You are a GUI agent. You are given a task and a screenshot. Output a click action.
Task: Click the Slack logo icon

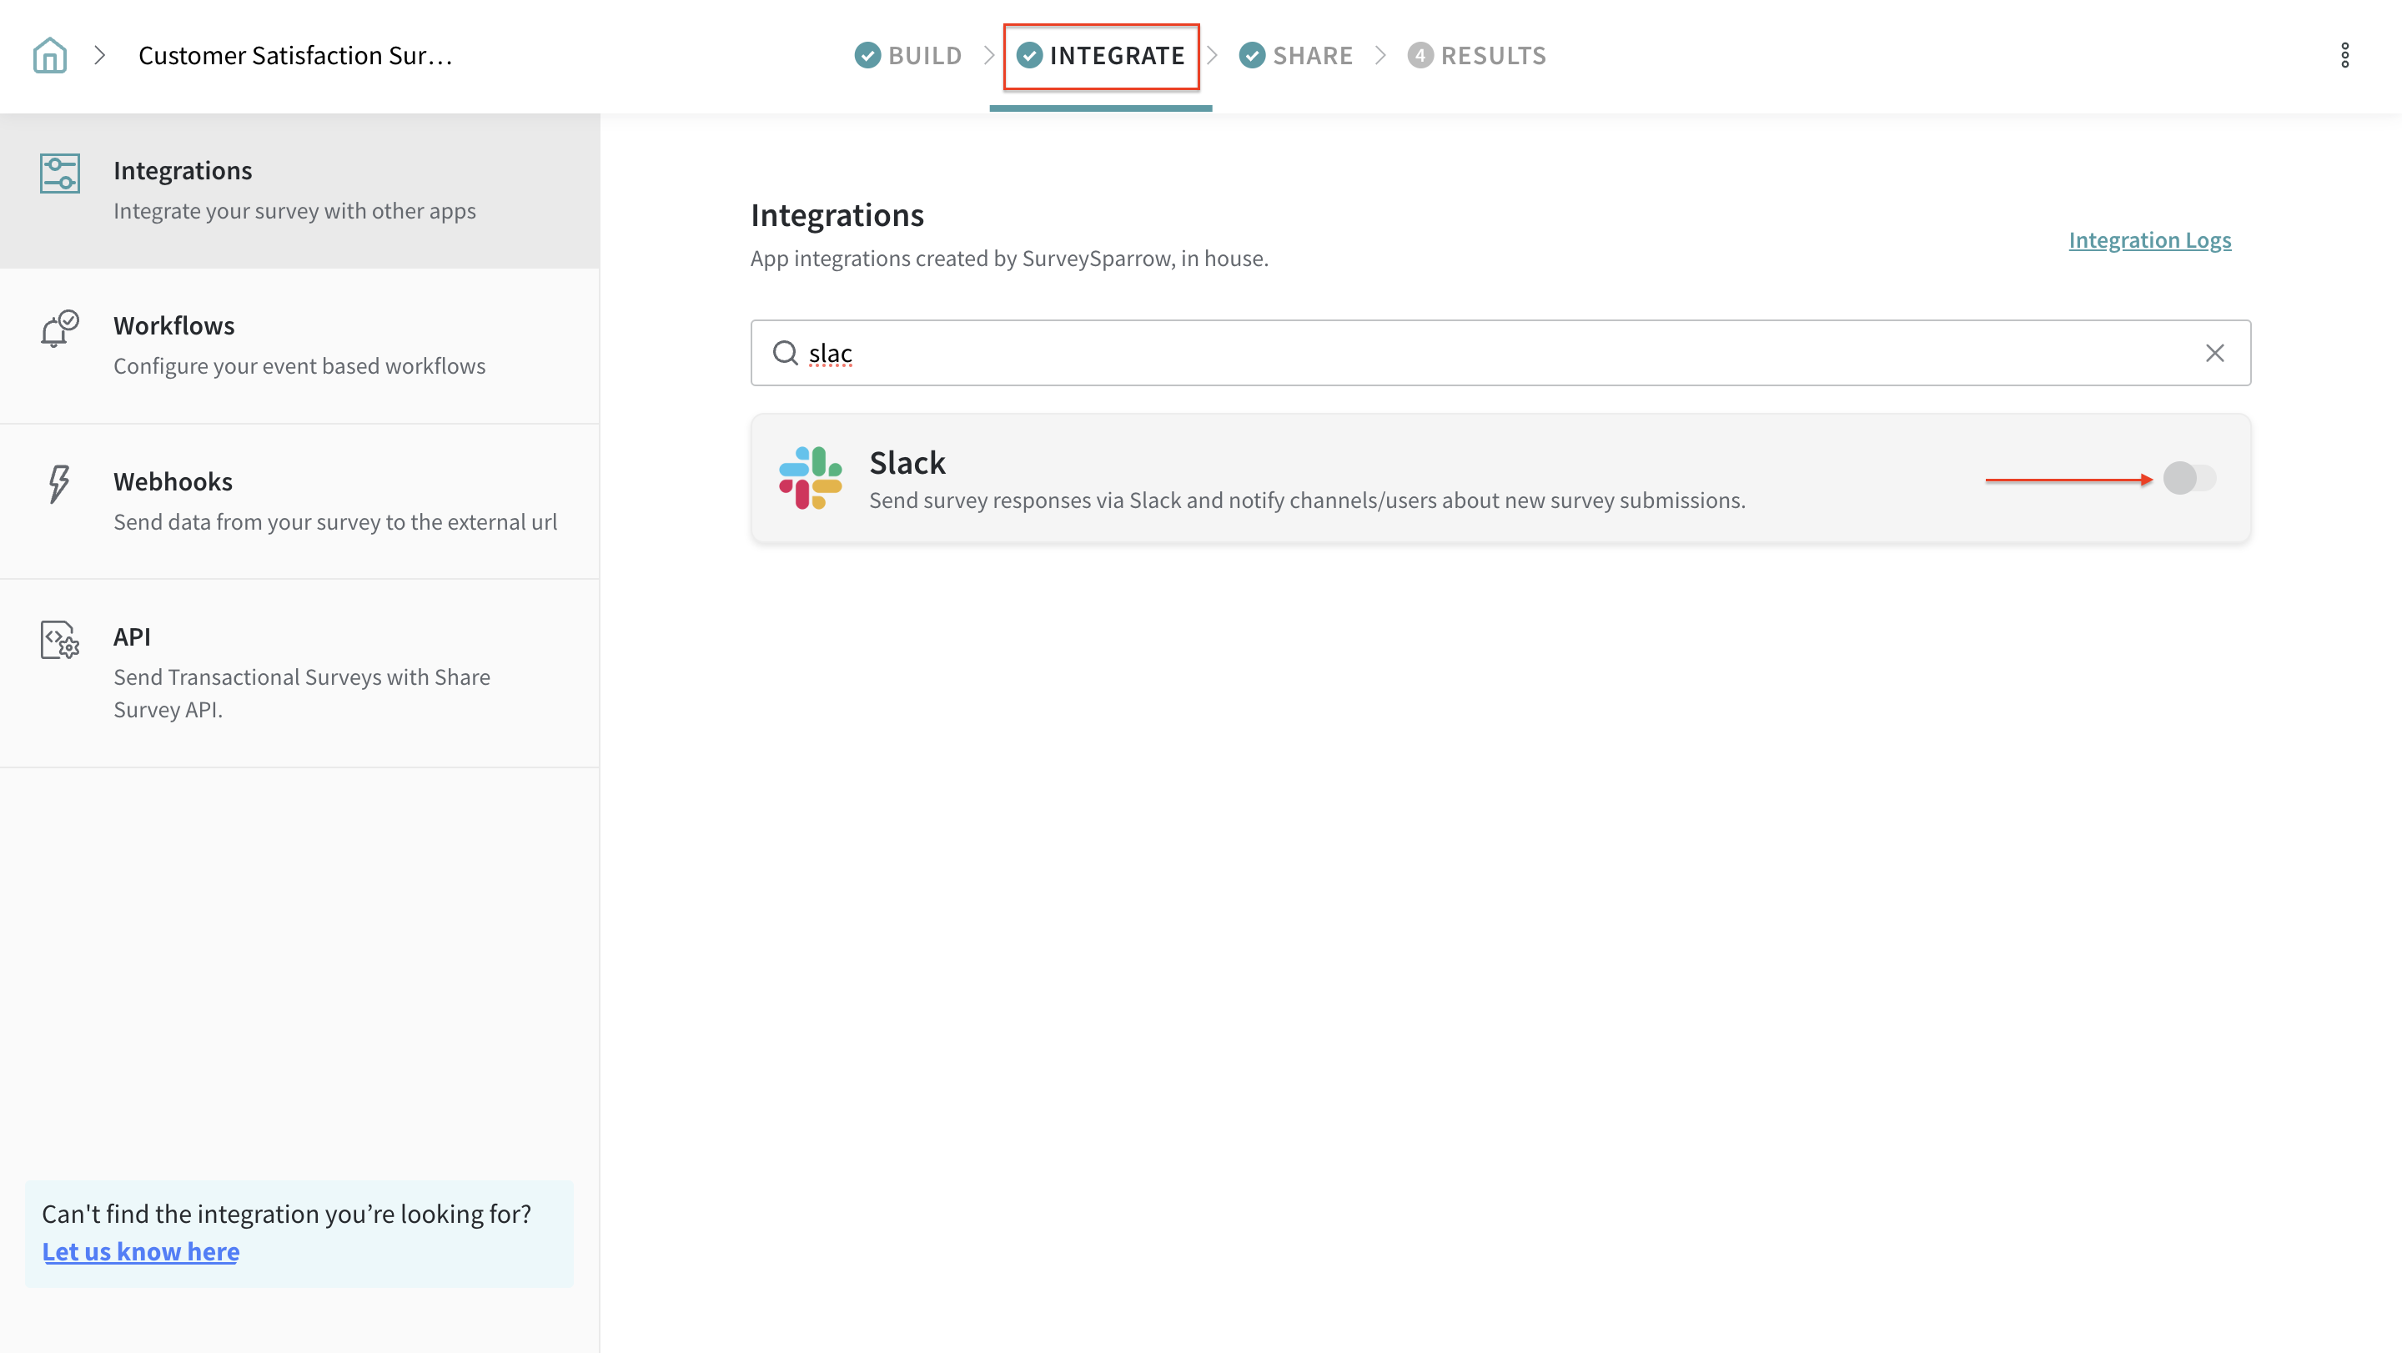pos(811,477)
